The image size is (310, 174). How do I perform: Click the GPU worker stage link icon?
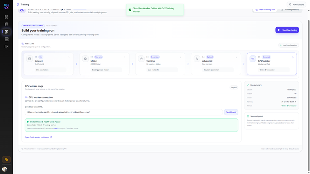click(253, 59)
